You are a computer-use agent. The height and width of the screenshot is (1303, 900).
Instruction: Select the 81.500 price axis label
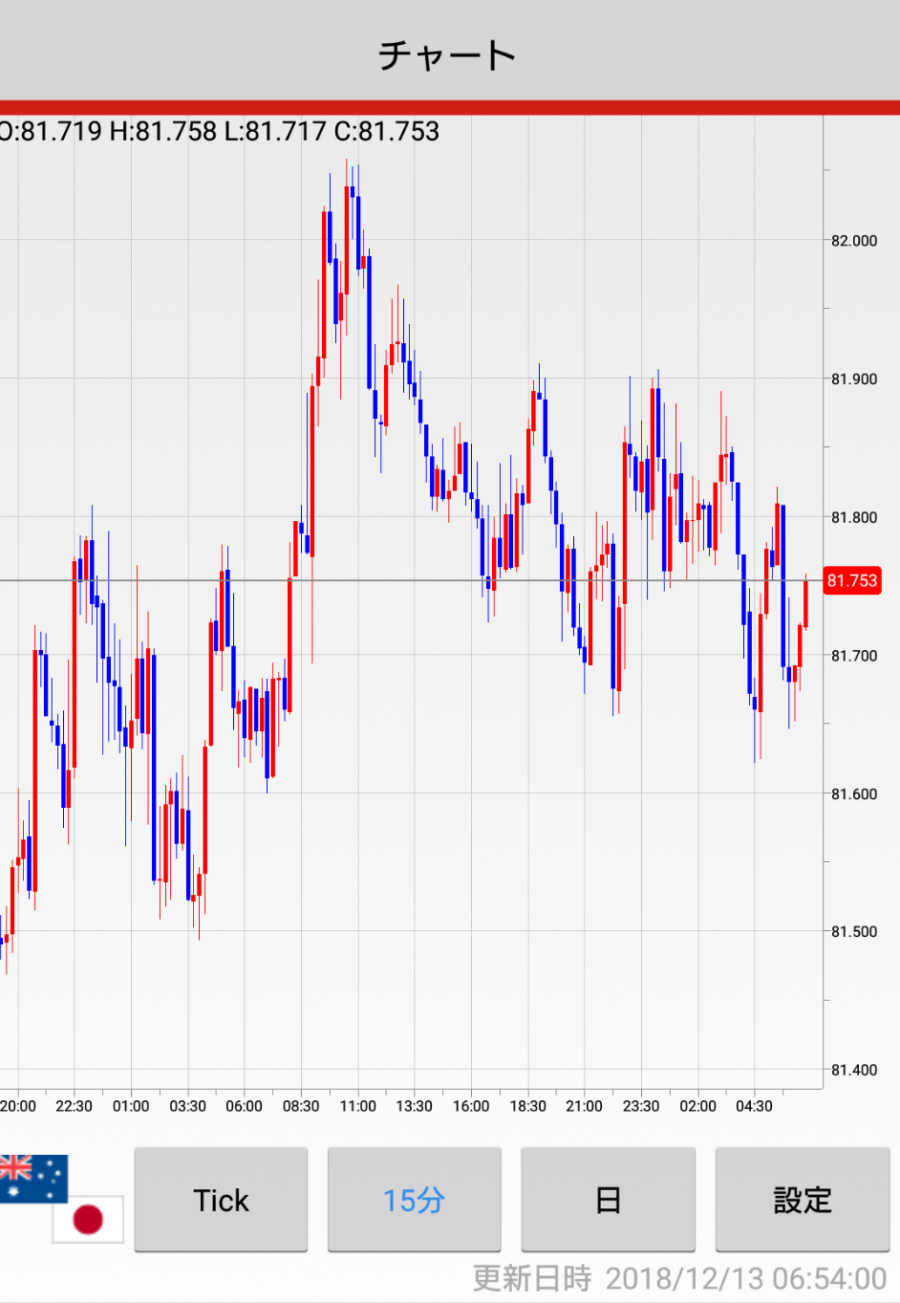tap(853, 932)
